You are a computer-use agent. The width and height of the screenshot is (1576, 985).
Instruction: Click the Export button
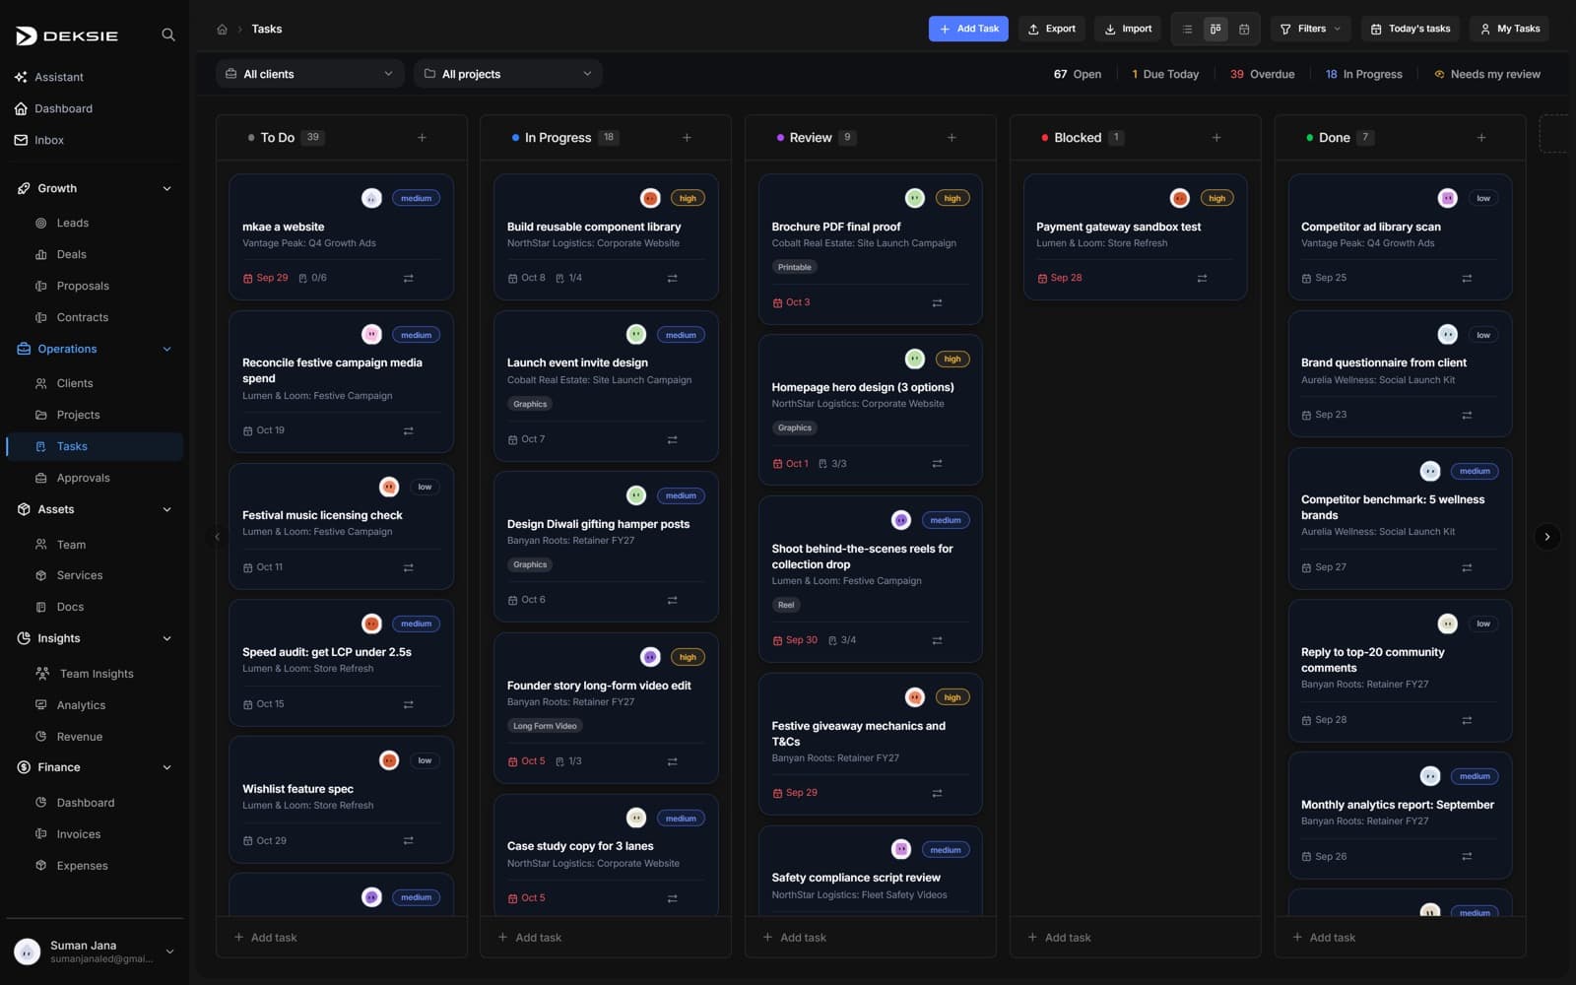pyautogui.click(x=1052, y=29)
